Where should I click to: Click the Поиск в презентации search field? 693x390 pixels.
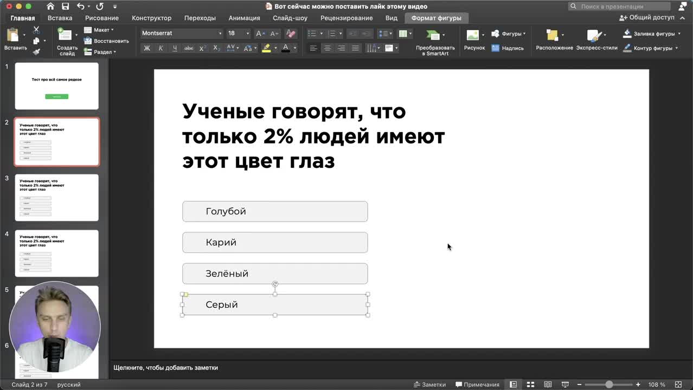pos(619,6)
